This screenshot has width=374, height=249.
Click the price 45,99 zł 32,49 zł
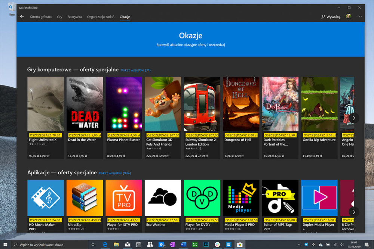[274, 156]
